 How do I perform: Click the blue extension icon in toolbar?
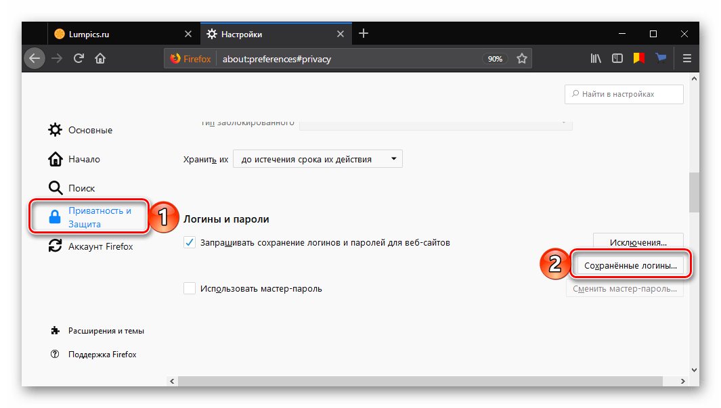pos(661,58)
